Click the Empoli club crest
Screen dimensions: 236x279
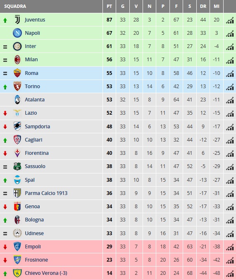[17, 246]
